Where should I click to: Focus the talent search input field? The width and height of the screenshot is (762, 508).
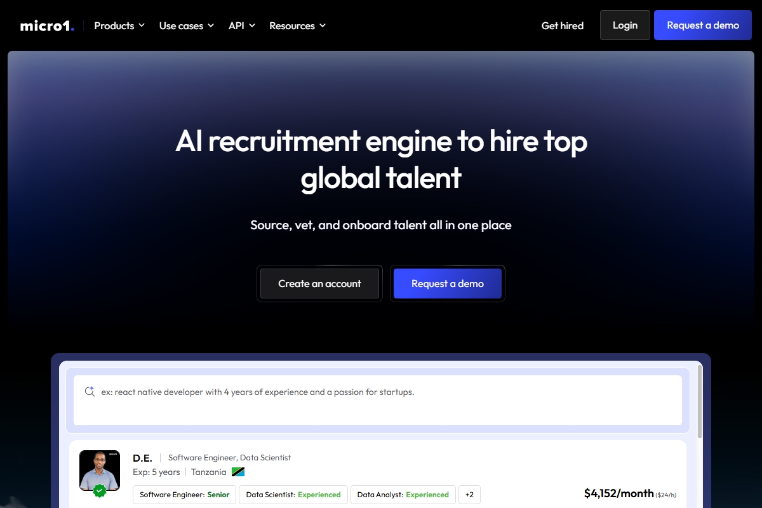coord(381,399)
